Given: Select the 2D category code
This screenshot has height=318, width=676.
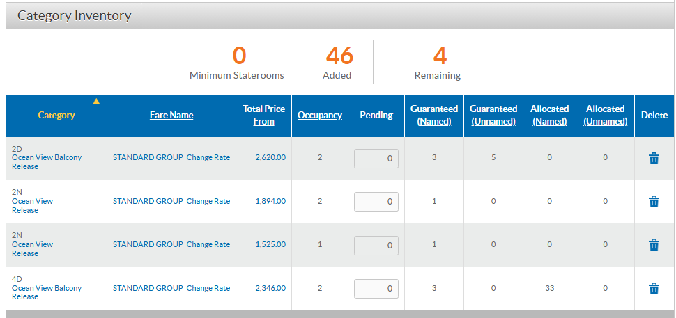Looking at the screenshot, I should 17,149.
